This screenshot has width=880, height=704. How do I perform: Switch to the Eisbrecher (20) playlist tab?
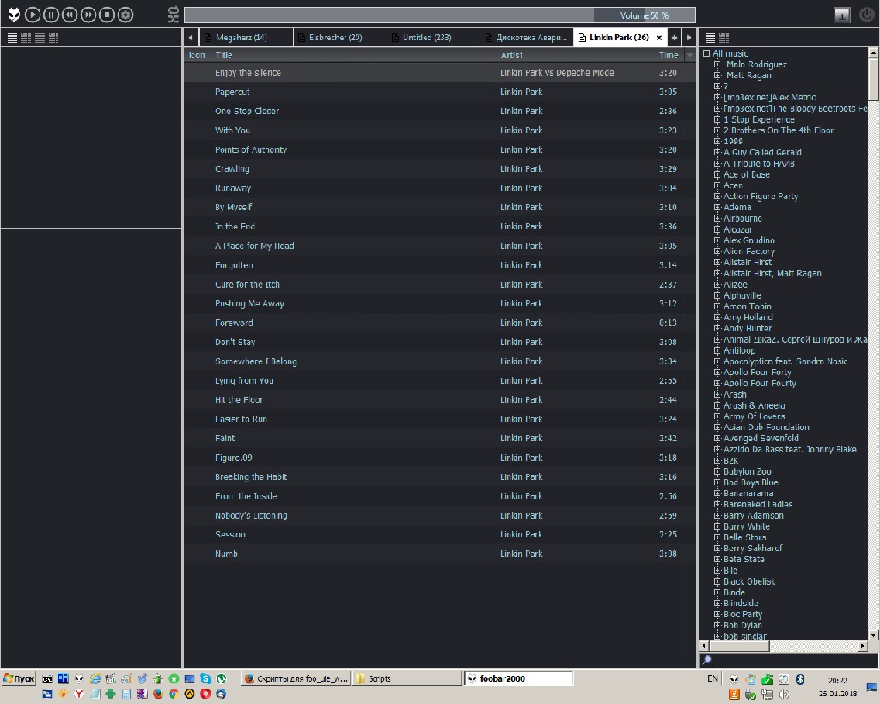click(x=335, y=38)
